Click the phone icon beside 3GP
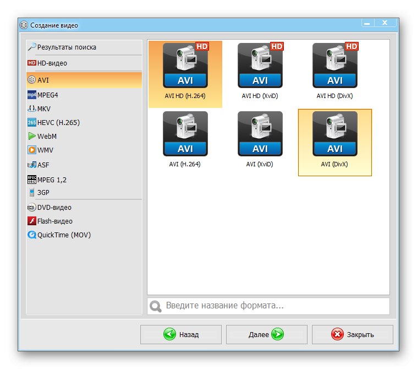 click(x=32, y=192)
